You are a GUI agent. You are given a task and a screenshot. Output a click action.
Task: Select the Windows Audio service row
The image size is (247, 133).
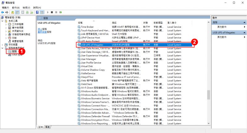pos(89,91)
